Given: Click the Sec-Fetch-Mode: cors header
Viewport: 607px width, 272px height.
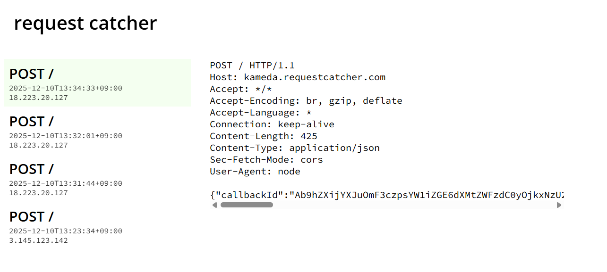Looking at the screenshot, I should [266, 160].
